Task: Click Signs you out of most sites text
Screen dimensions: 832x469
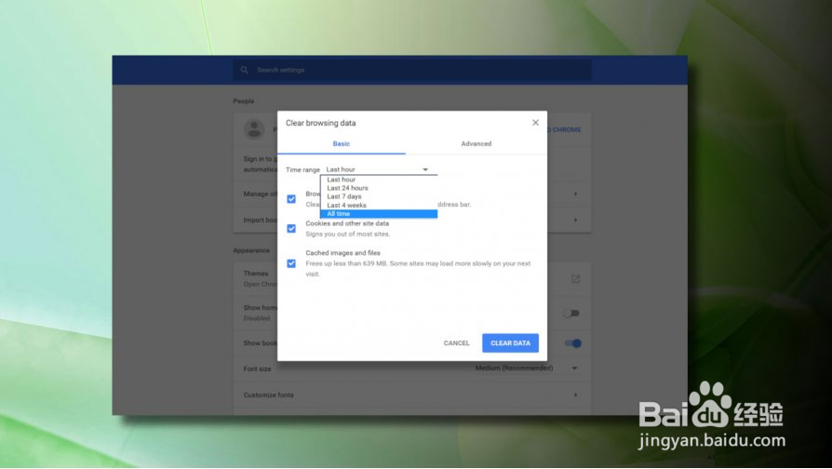Action: pos(347,234)
